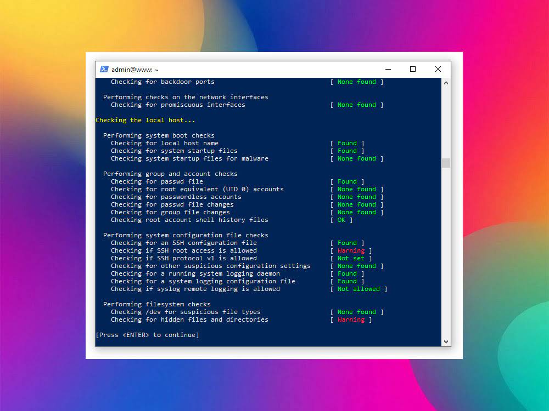
Task: Click the "admin@www: ~" window title text
Action: pyautogui.click(x=135, y=70)
